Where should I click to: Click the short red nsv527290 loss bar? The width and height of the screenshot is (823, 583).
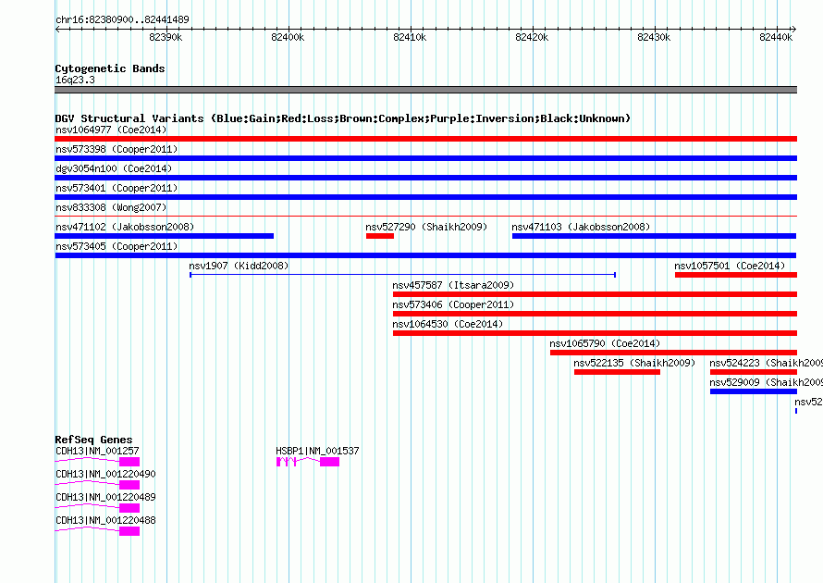click(x=380, y=236)
